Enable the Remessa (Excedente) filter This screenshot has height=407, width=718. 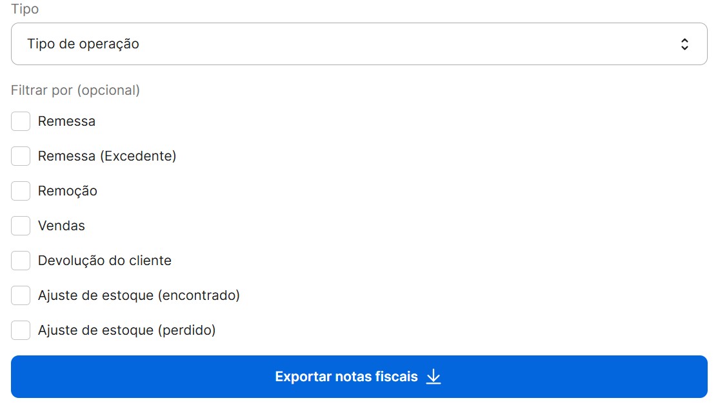tap(20, 156)
